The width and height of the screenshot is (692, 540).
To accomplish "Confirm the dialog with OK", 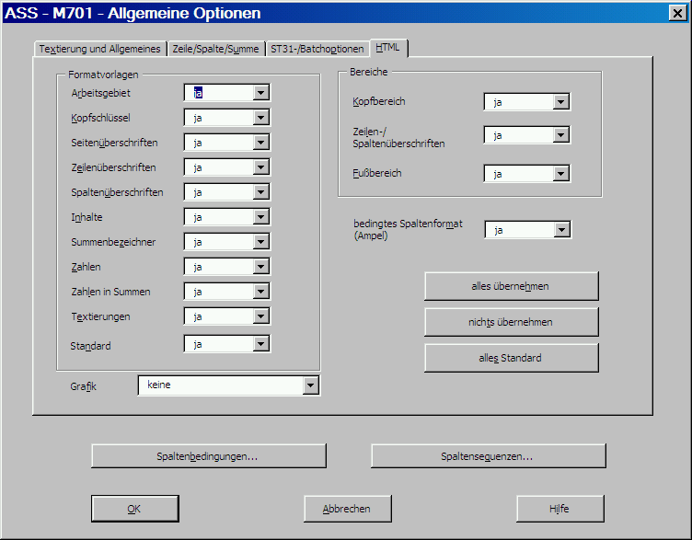I will point(134,509).
